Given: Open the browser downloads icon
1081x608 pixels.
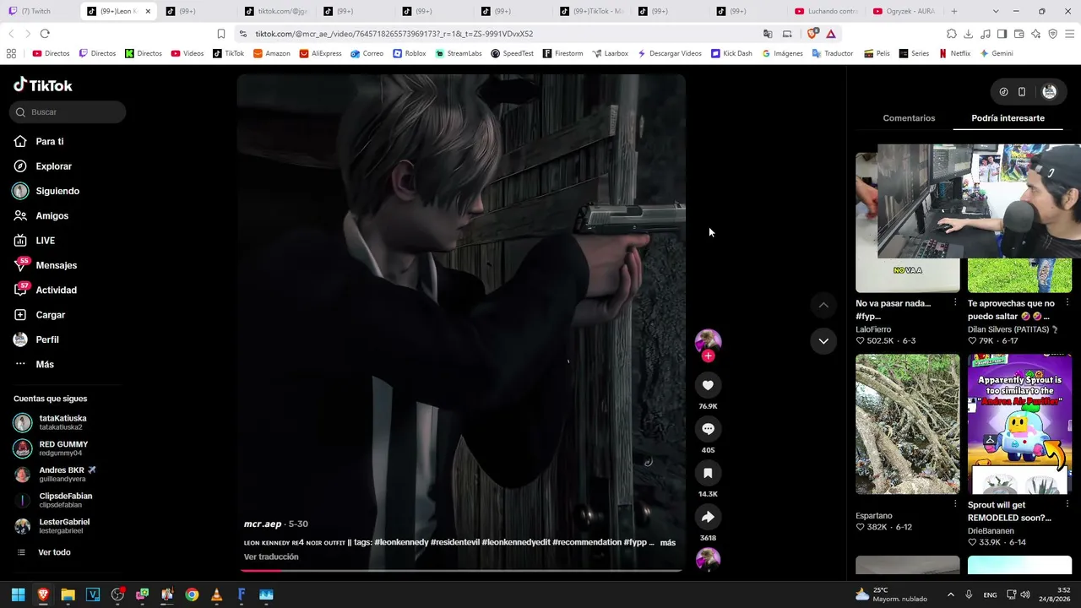Looking at the screenshot, I should pyautogui.click(x=969, y=34).
